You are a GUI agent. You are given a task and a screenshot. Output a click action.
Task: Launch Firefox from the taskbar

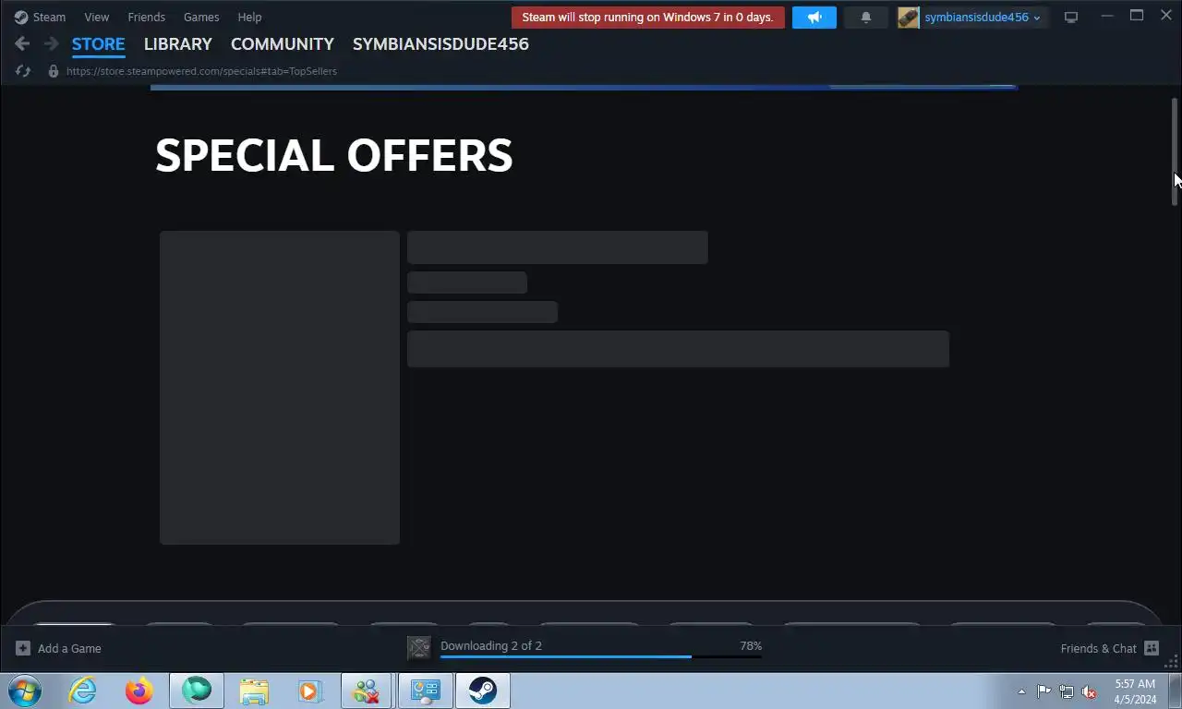coord(139,691)
